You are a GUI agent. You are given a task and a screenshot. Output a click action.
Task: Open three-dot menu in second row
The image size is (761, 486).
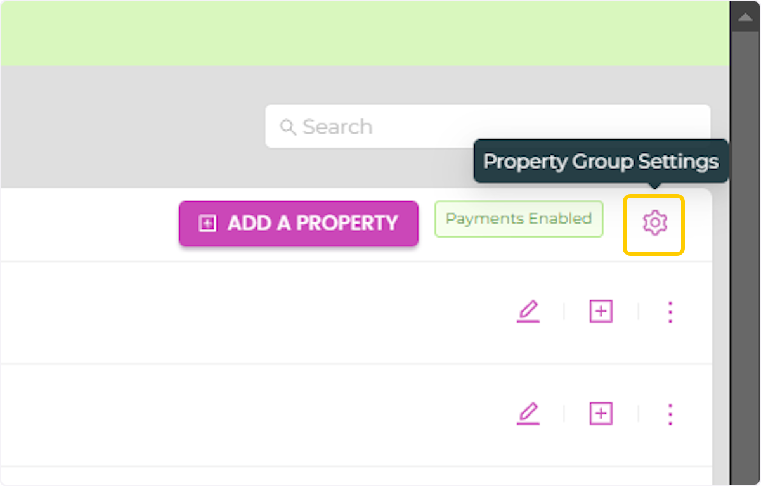point(670,414)
